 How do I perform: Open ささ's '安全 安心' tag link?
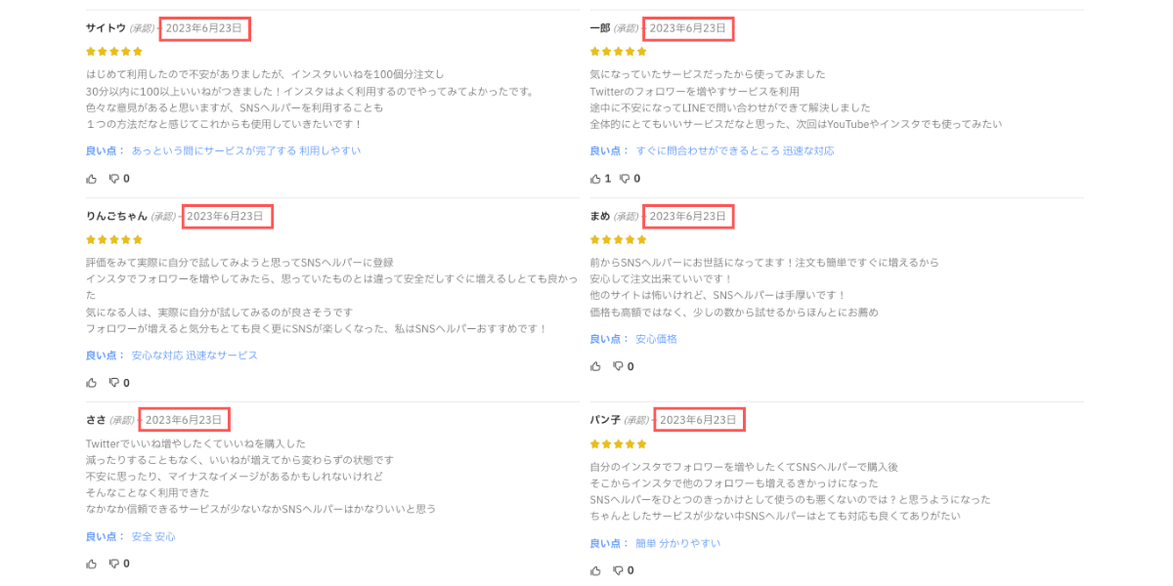(x=153, y=536)
